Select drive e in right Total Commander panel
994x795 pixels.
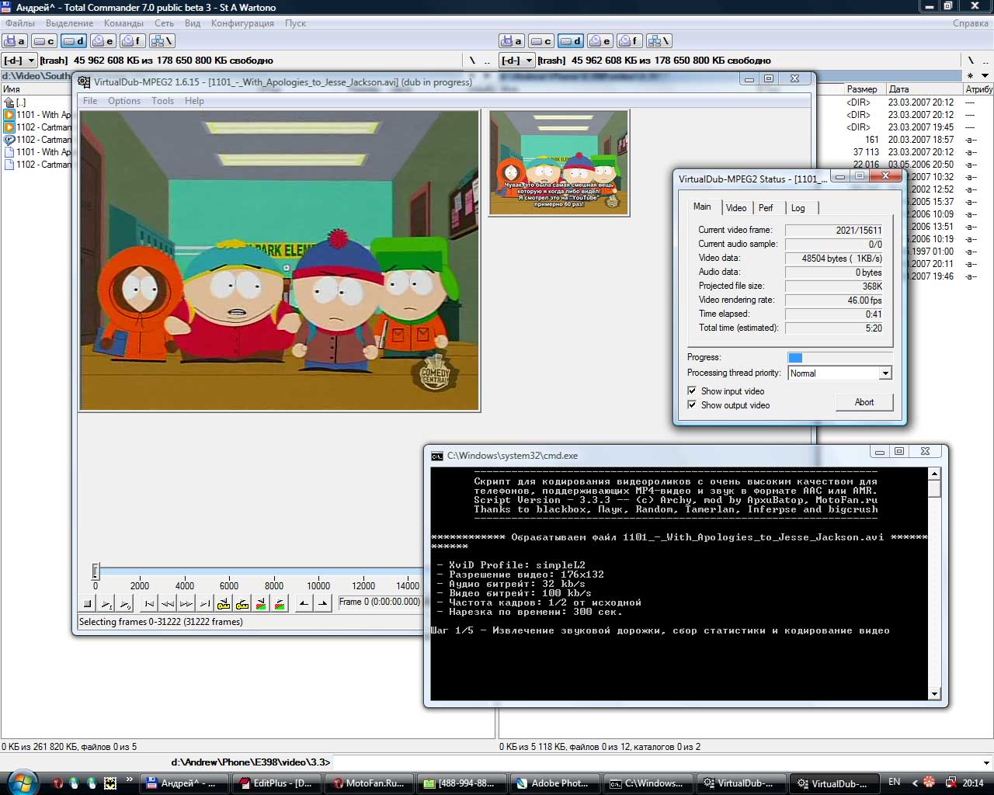600,41
